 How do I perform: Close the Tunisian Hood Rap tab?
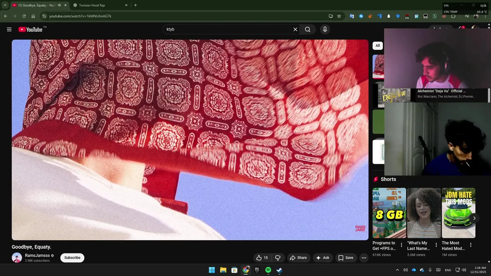(x=126, y=5)
